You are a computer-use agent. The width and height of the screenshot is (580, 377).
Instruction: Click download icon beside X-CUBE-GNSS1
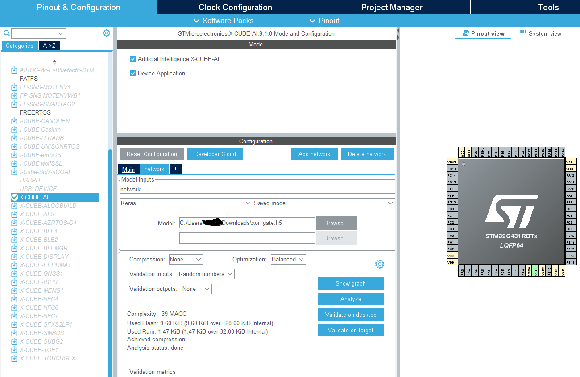tap(14, 273)
